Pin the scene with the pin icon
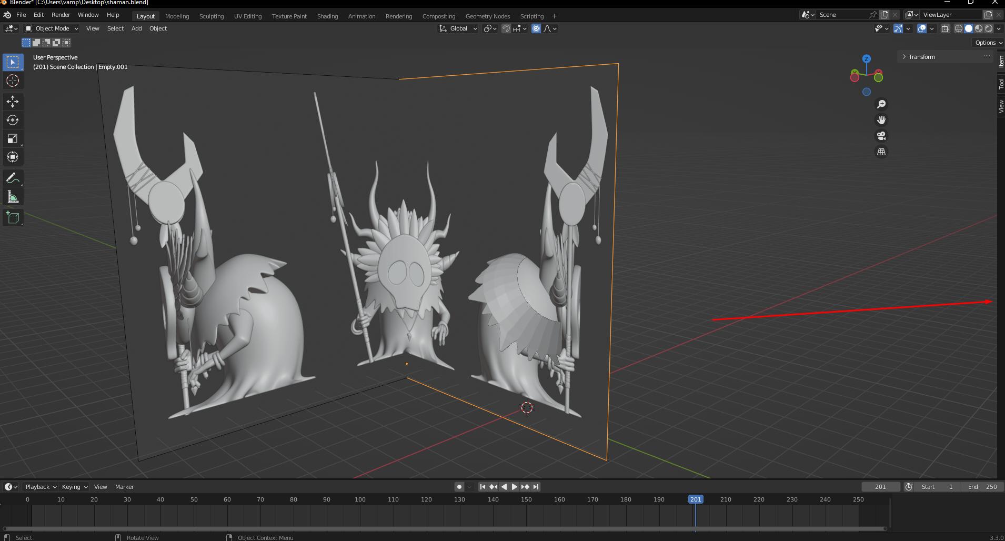Screen dimensions: 1005x541 pos(872,15)
